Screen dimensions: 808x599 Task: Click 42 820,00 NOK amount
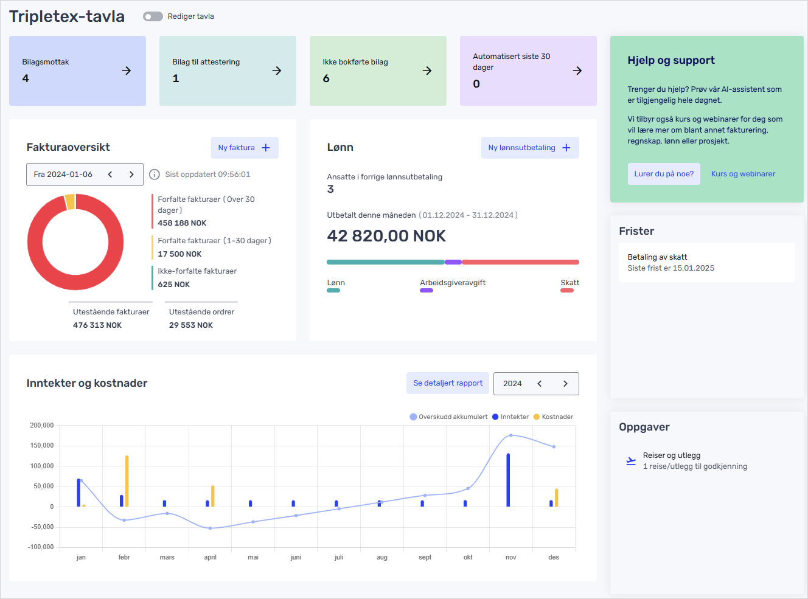[386, 236]
